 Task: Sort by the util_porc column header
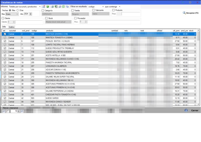click(x=176, y=31)
